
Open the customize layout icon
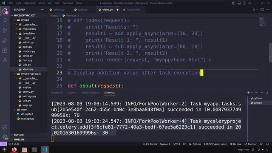coord(250,3)
